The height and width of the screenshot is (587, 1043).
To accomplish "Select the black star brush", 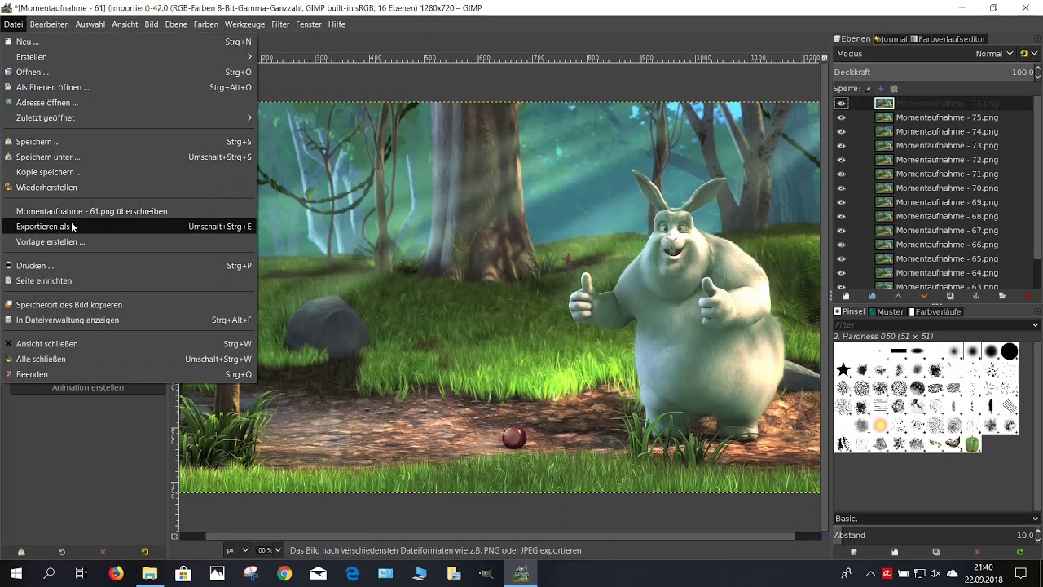I will [x=843, y=370].
